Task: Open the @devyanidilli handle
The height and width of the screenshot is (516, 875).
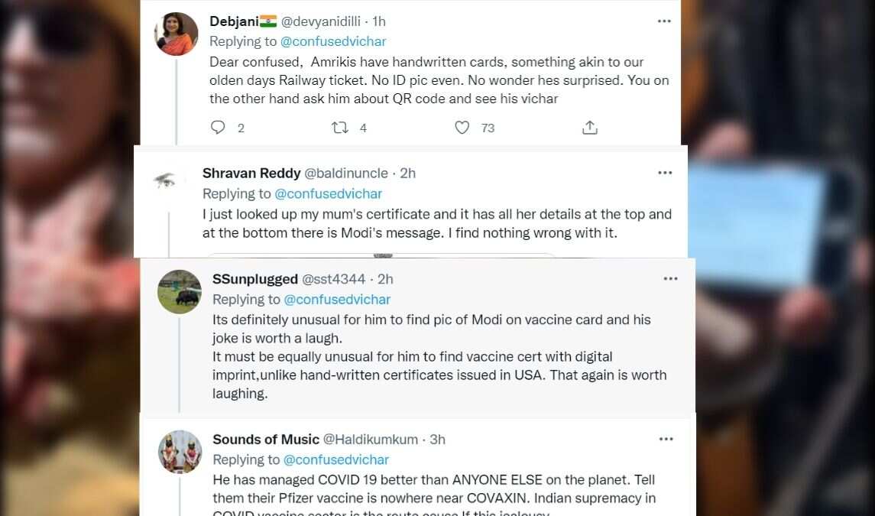Action: tap(320, 21)
